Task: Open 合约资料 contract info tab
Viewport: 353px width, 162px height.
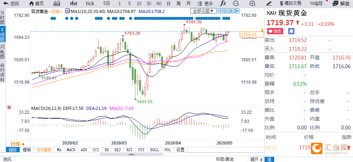Action: point(2,72)
